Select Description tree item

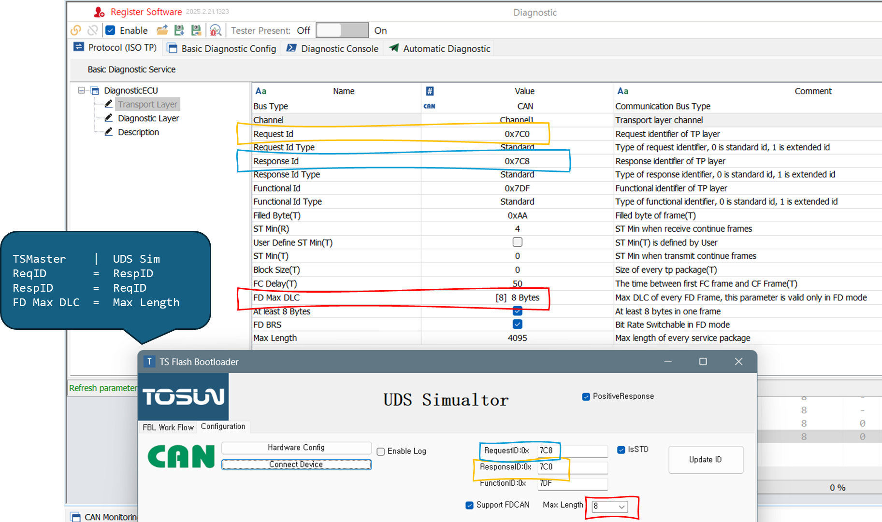[x=138, y=132]
